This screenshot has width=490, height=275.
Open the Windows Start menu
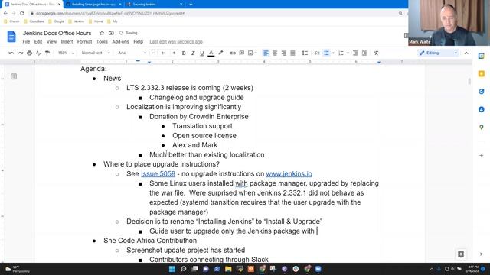[x=171, y=269]
